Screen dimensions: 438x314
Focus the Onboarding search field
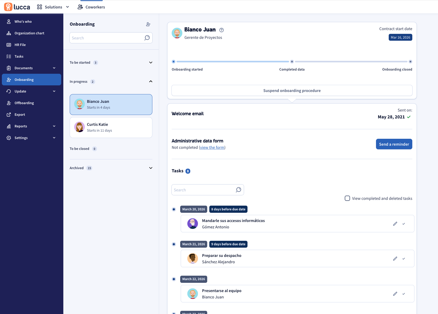coord(111,38)
